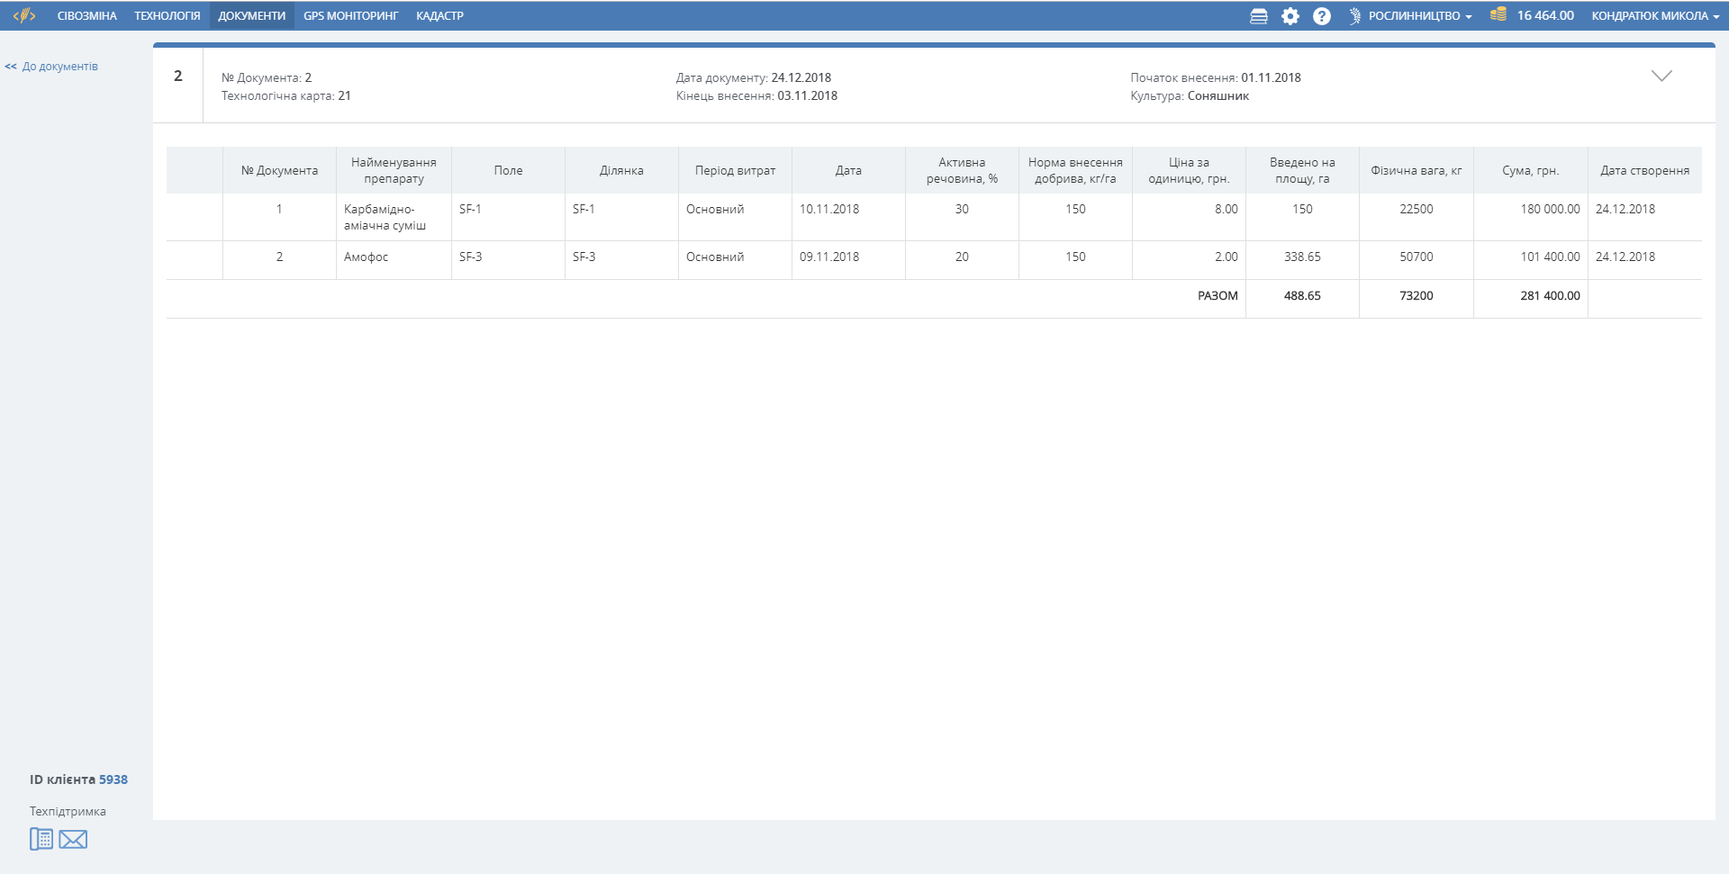
Task: Click the plant icon beside Рослинництво
Action: click(1354, 16)
